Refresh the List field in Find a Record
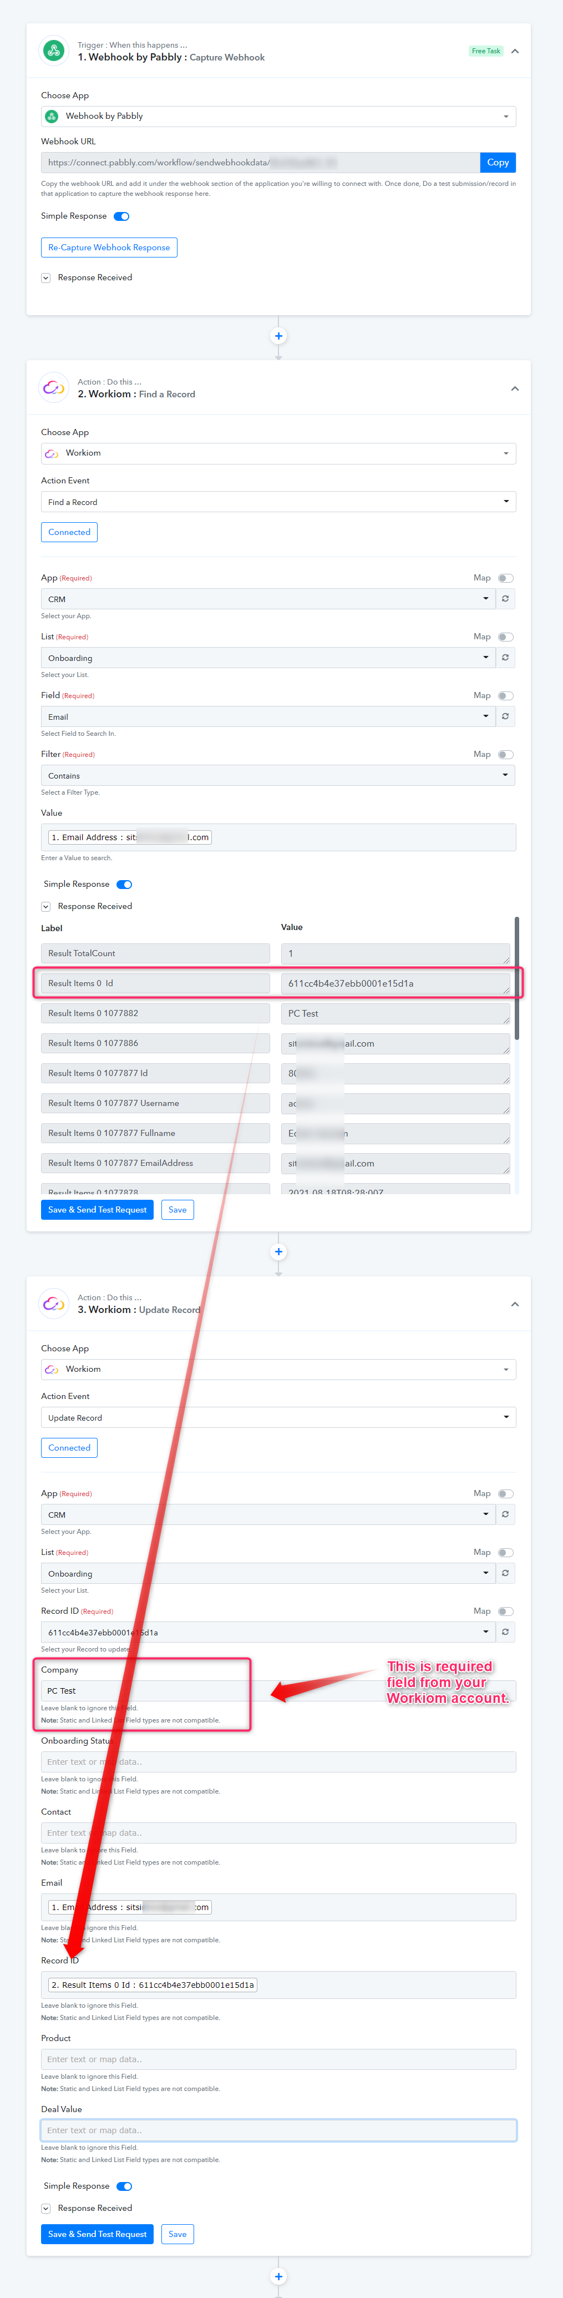The width and height of the screenshot is (563, 2298). (505, 658)
